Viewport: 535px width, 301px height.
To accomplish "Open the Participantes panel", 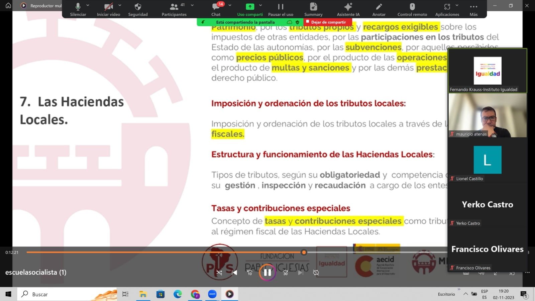I will click(174, 9).
